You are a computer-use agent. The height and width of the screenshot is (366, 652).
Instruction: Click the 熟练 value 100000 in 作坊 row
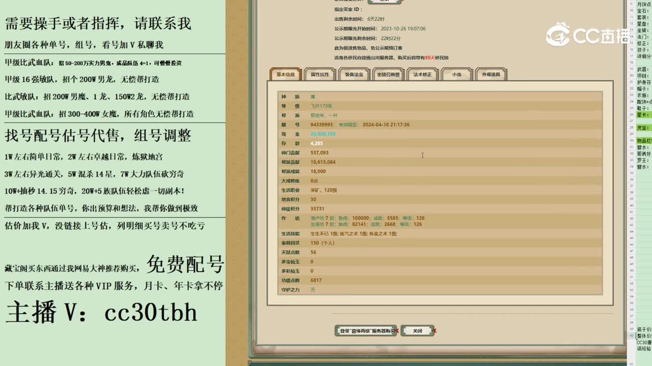click(x=361, y=218)
